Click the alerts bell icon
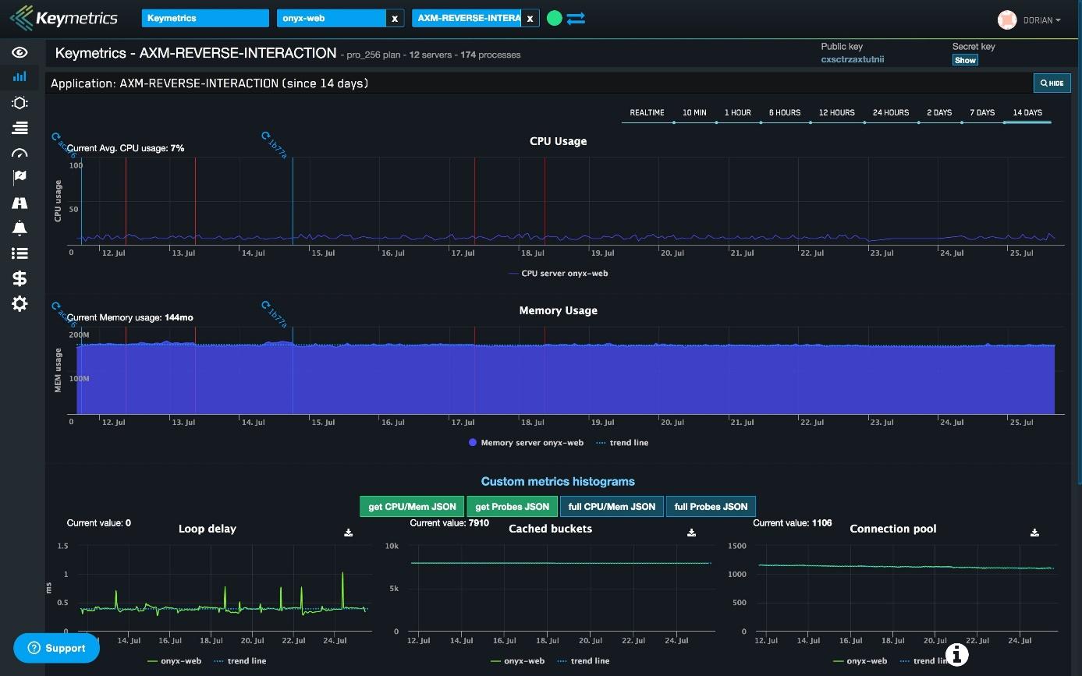 click(x=20, y=227)
